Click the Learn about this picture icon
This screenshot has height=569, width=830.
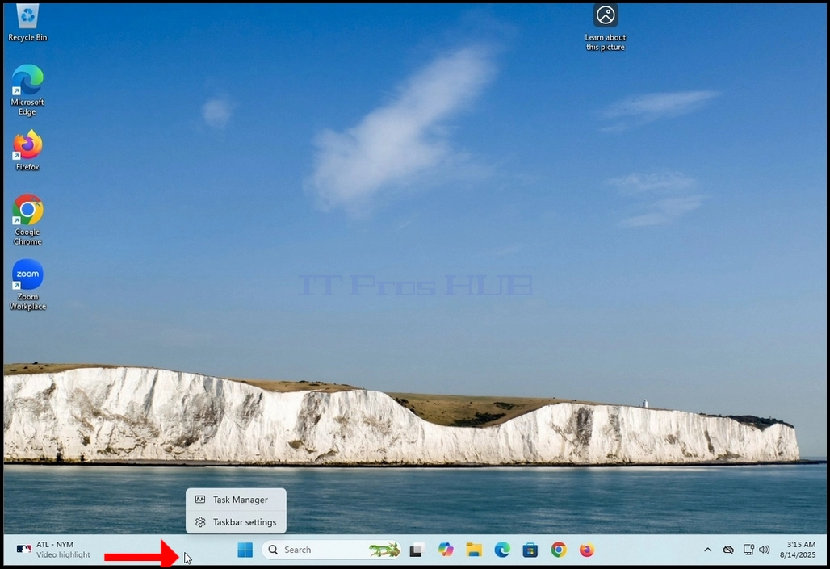coord(605,27)
